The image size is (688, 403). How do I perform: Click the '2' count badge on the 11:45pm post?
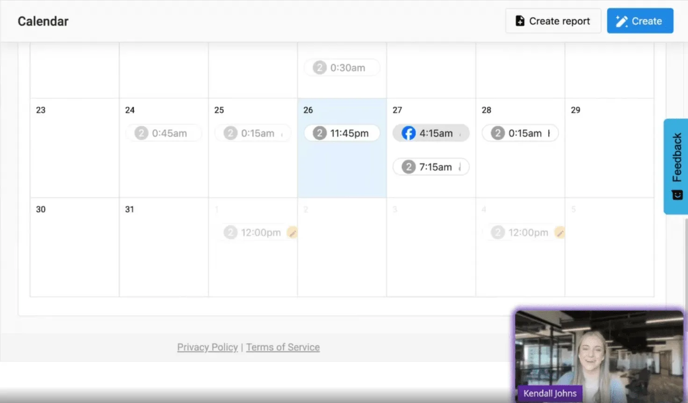coord(320,133)
